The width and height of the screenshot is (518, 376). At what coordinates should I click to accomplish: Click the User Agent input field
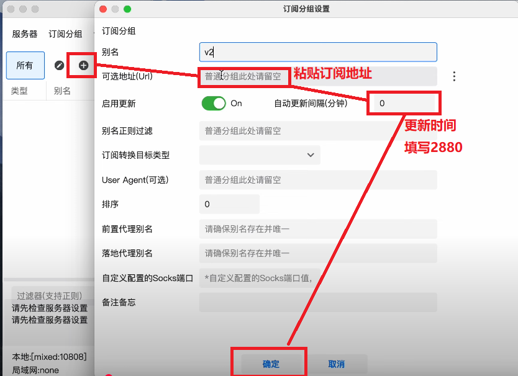318,180
